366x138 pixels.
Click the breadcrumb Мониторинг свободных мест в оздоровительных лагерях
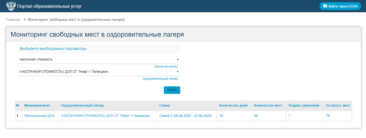77,20
